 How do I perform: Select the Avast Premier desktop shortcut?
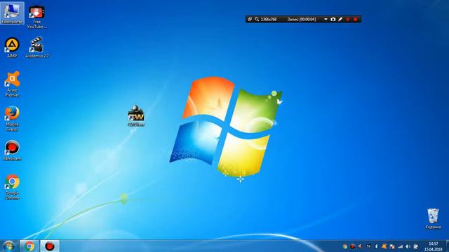12,84
